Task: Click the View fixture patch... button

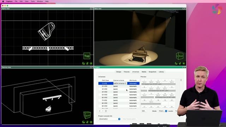Action: pyautogui.click(x=129, y=119)
